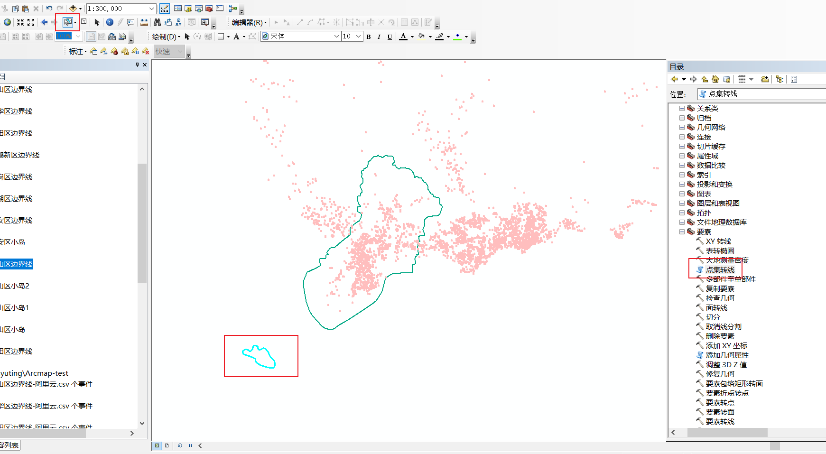Open the Find tool with binoculars icon
The image size is (826, 454).
click(x=157, y=22)
